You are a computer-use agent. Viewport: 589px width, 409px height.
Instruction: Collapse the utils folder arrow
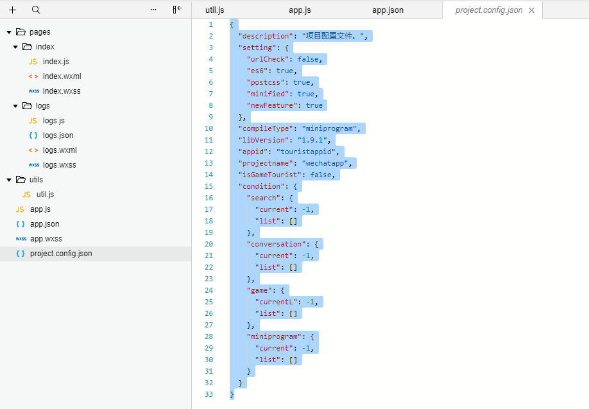point(9,180)
